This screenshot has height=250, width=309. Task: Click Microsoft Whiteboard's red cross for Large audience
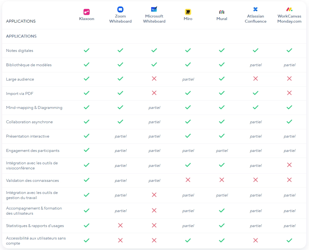(x=154, y=79)
